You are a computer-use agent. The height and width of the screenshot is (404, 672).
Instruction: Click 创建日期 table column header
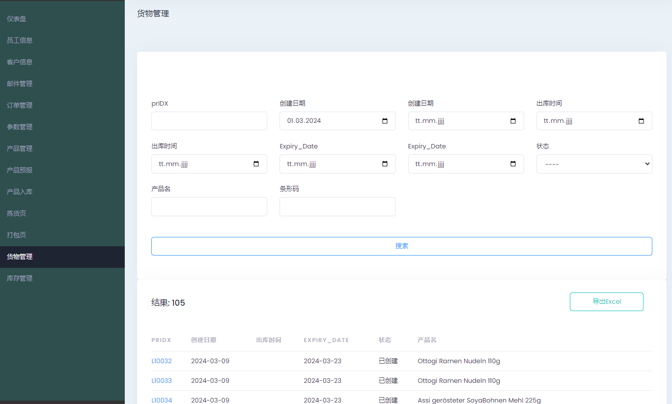[x=203, y=340]
